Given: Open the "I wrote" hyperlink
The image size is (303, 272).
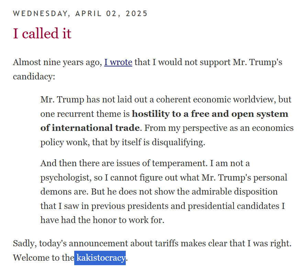Looking at the screenshot, I should point(118,62).
